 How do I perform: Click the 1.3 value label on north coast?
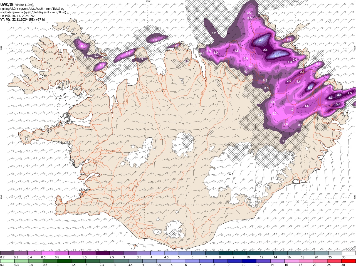pos(216,53)
